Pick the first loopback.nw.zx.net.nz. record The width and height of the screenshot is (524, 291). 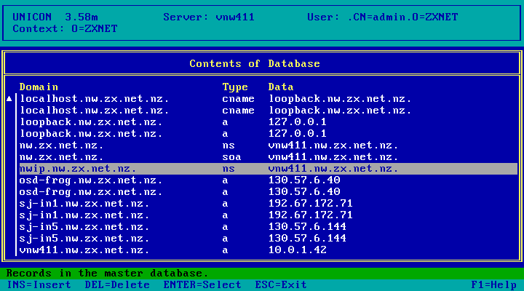click(x=269, y=122)
